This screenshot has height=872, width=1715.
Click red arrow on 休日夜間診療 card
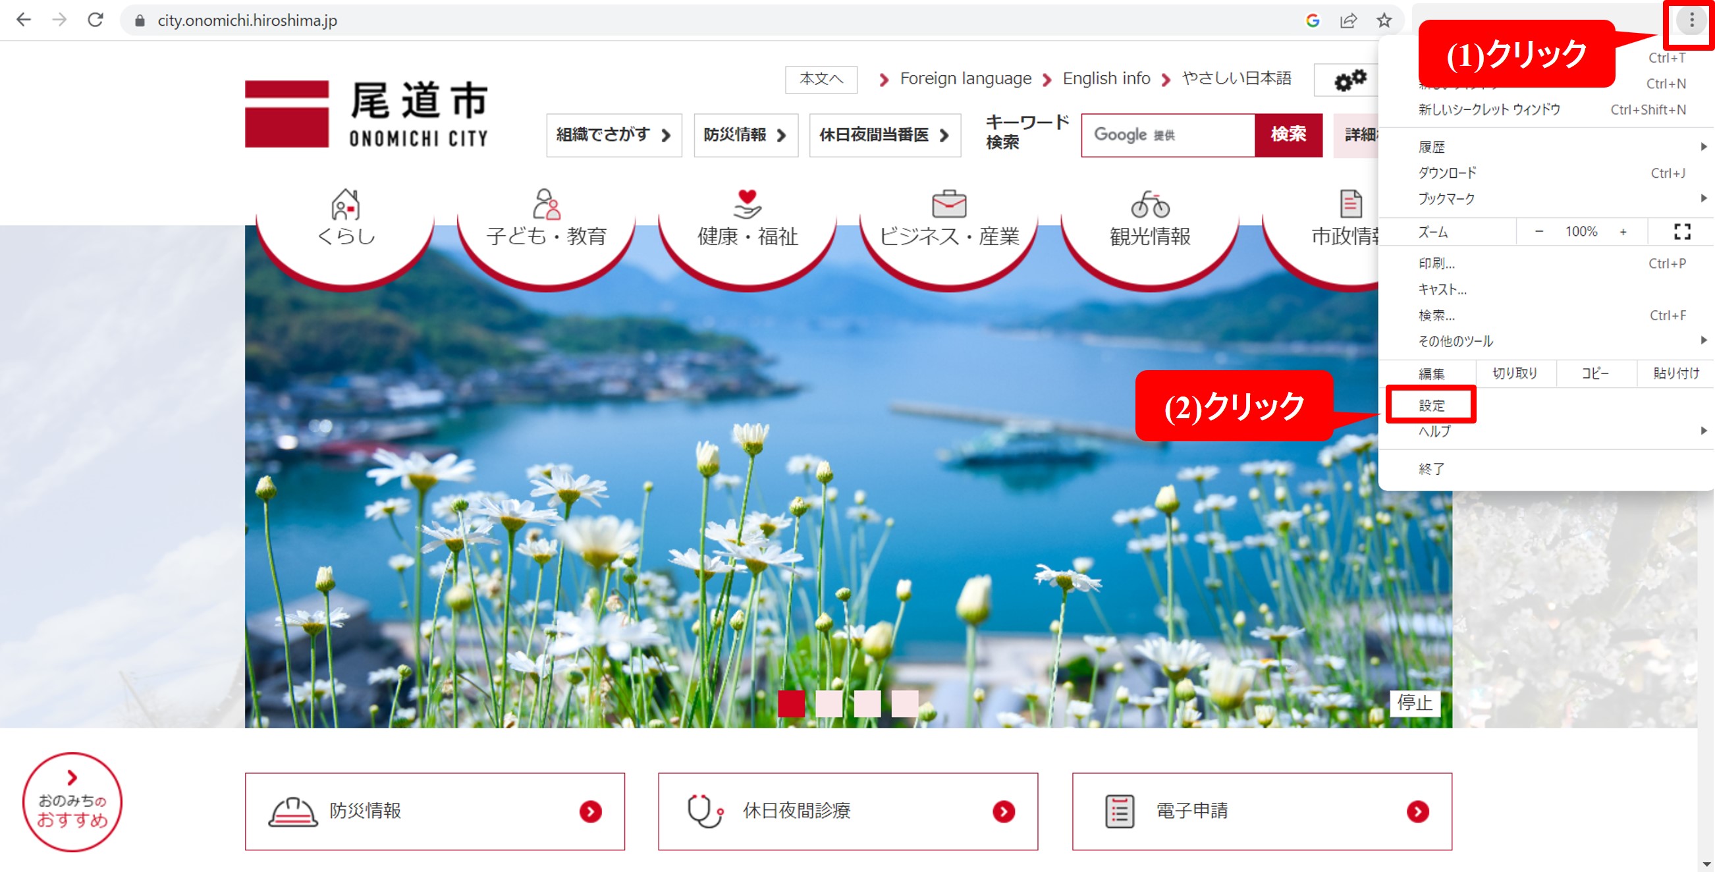pyautogui.click(x=1003, y=811)
